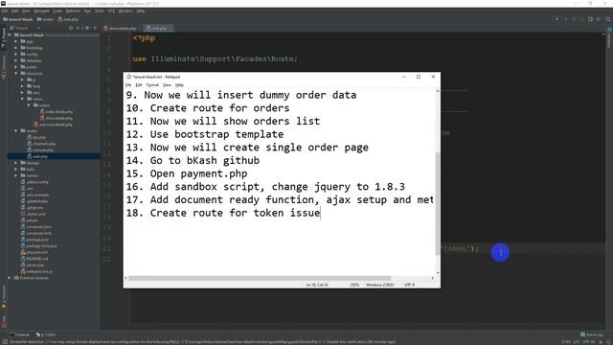Toggle the Database tool window on right stripe
613x345 pixels.
click(x=609, y=38)
